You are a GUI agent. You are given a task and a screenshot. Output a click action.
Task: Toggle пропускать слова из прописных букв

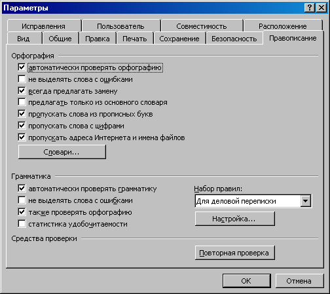click(22, 114)
